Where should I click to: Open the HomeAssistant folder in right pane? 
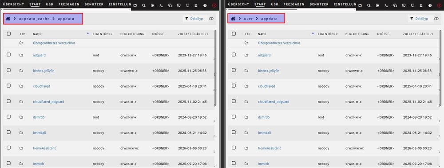tap(270, 148)
